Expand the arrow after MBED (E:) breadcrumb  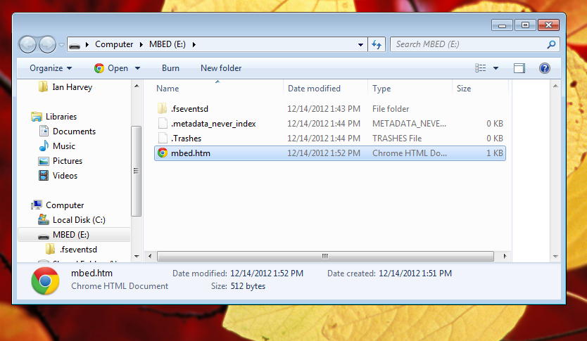pos(194,44)
